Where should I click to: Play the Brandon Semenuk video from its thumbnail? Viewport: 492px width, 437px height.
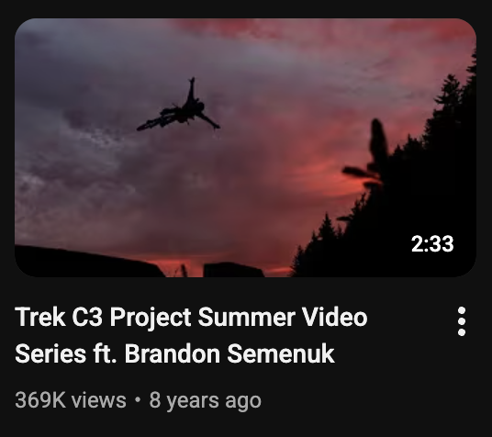tap(246, 148)
